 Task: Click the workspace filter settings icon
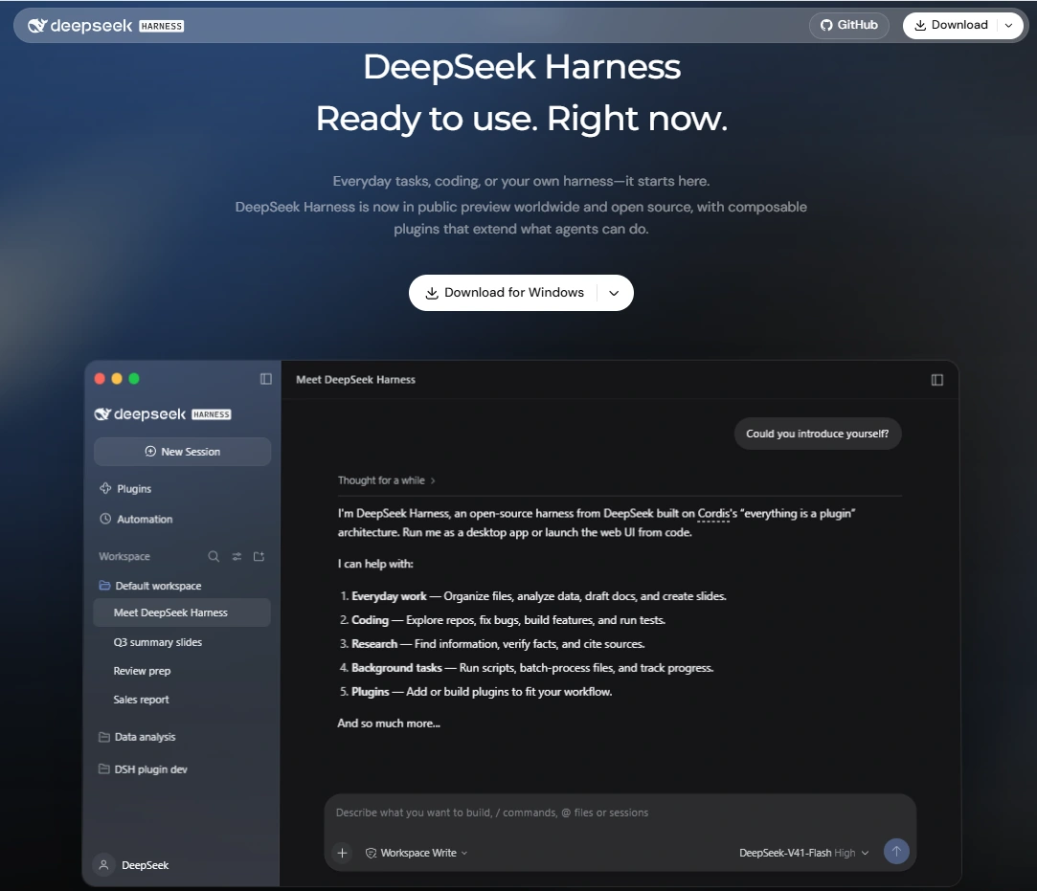(x=237, y=557)
